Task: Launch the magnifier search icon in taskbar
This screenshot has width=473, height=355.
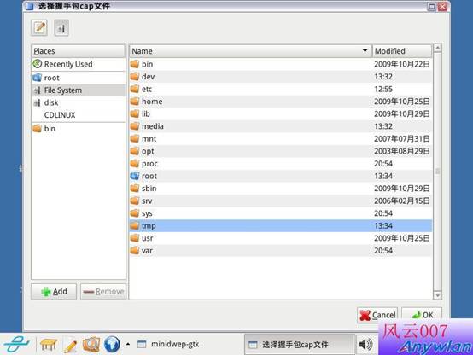Action: (91, 344)
